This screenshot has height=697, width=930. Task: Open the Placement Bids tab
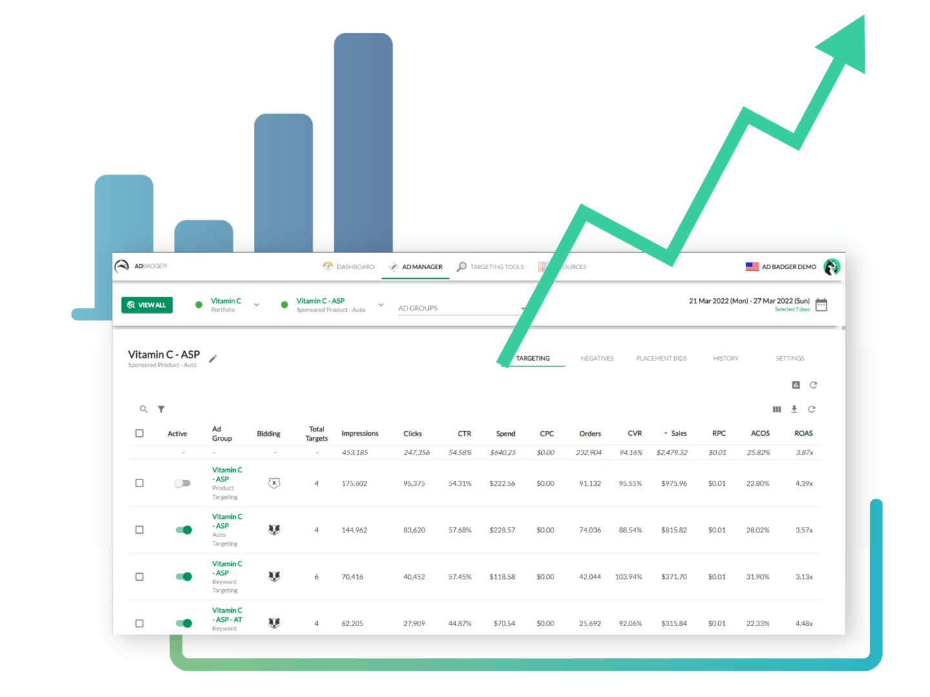click(661, 358)
